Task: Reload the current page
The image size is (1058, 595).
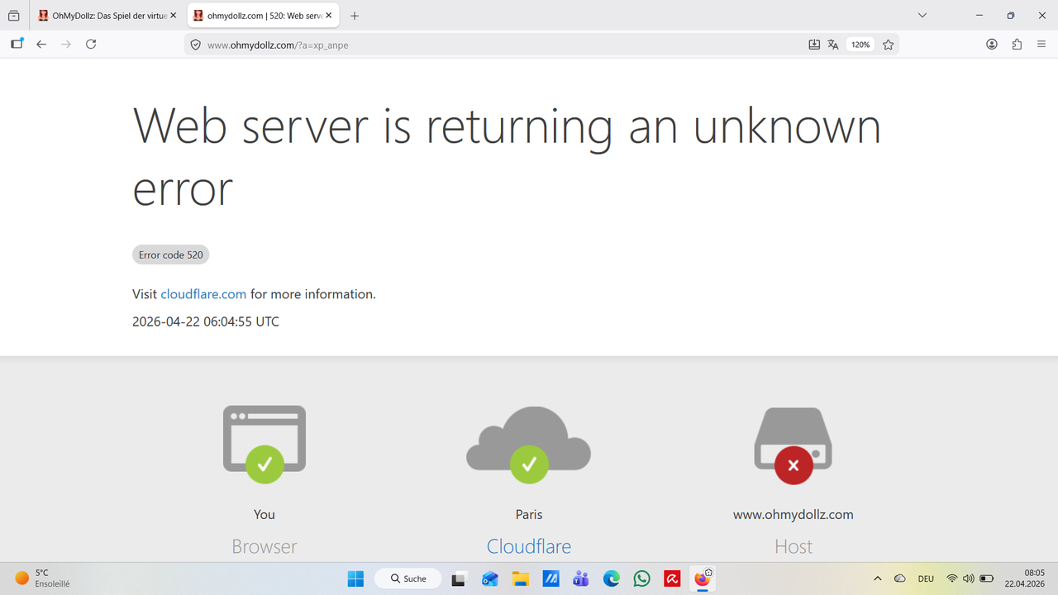Action: 91,45
